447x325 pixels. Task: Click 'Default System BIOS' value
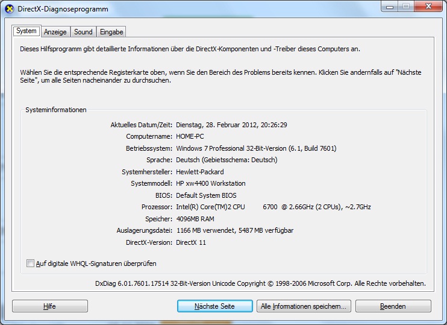(206, 195)
